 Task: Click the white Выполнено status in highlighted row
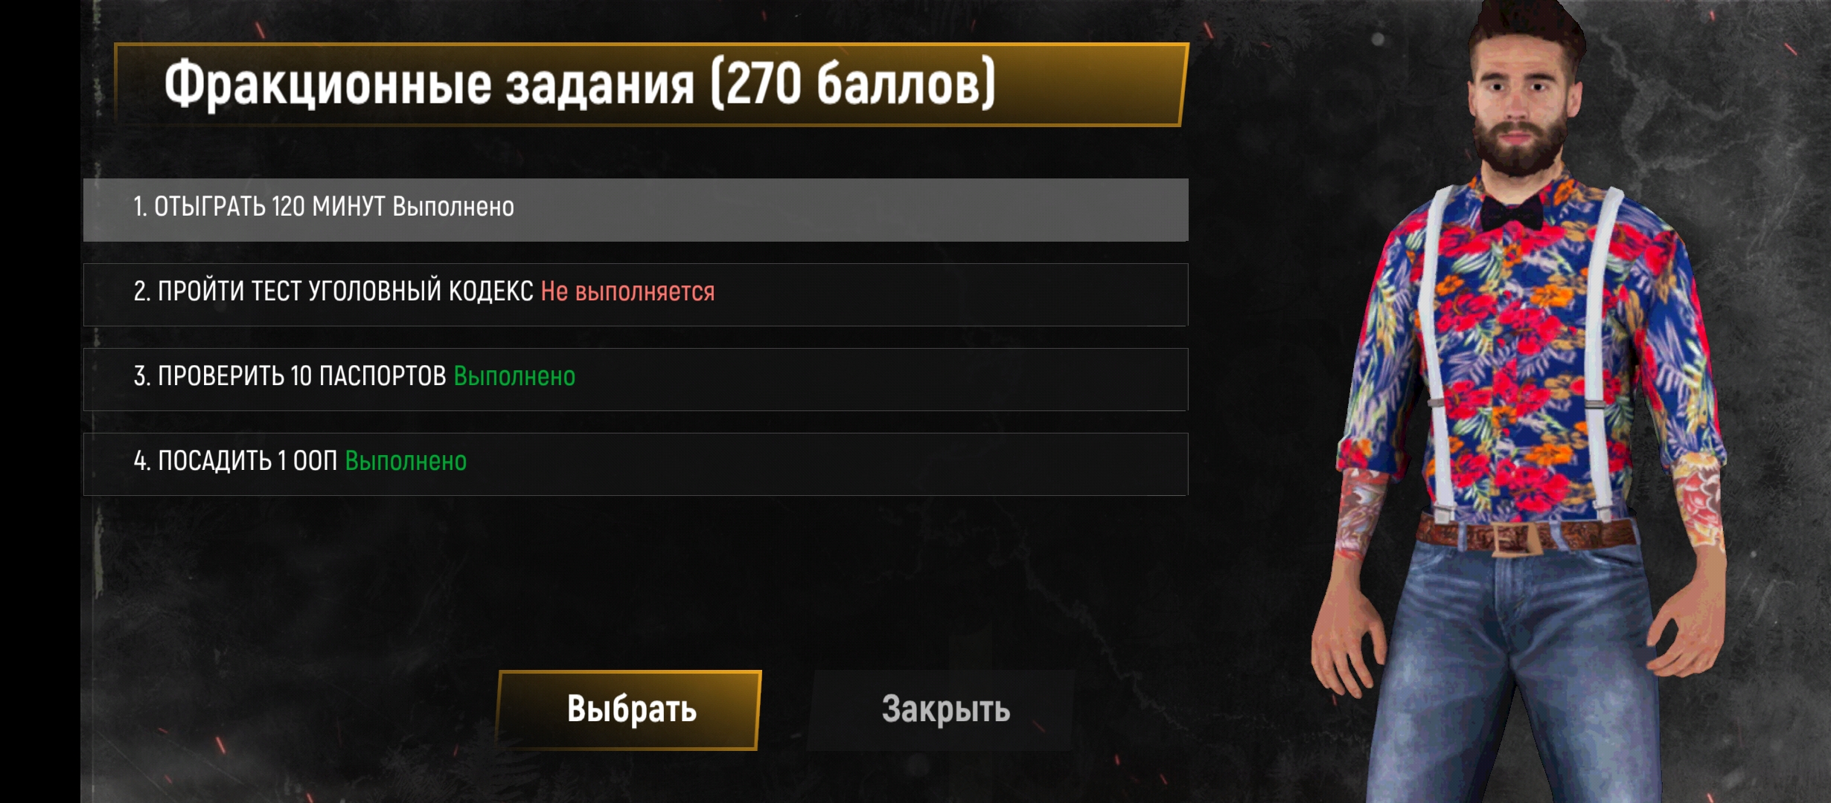453,207
